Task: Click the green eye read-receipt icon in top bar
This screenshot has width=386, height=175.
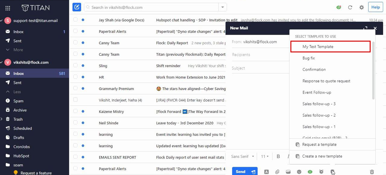Action: click(339, 7)
